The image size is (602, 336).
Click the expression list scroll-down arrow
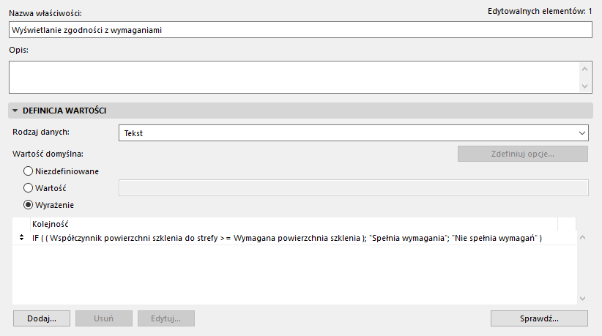click(x=583, y=298)
